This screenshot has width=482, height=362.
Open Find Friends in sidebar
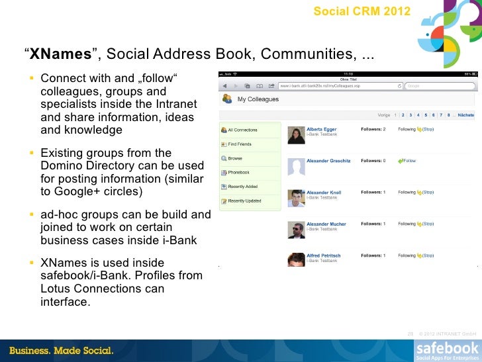[240, 144]
